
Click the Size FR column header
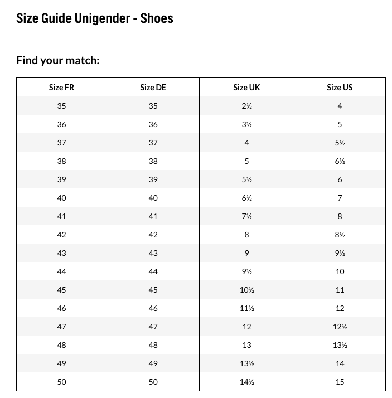tap(61, 88)
